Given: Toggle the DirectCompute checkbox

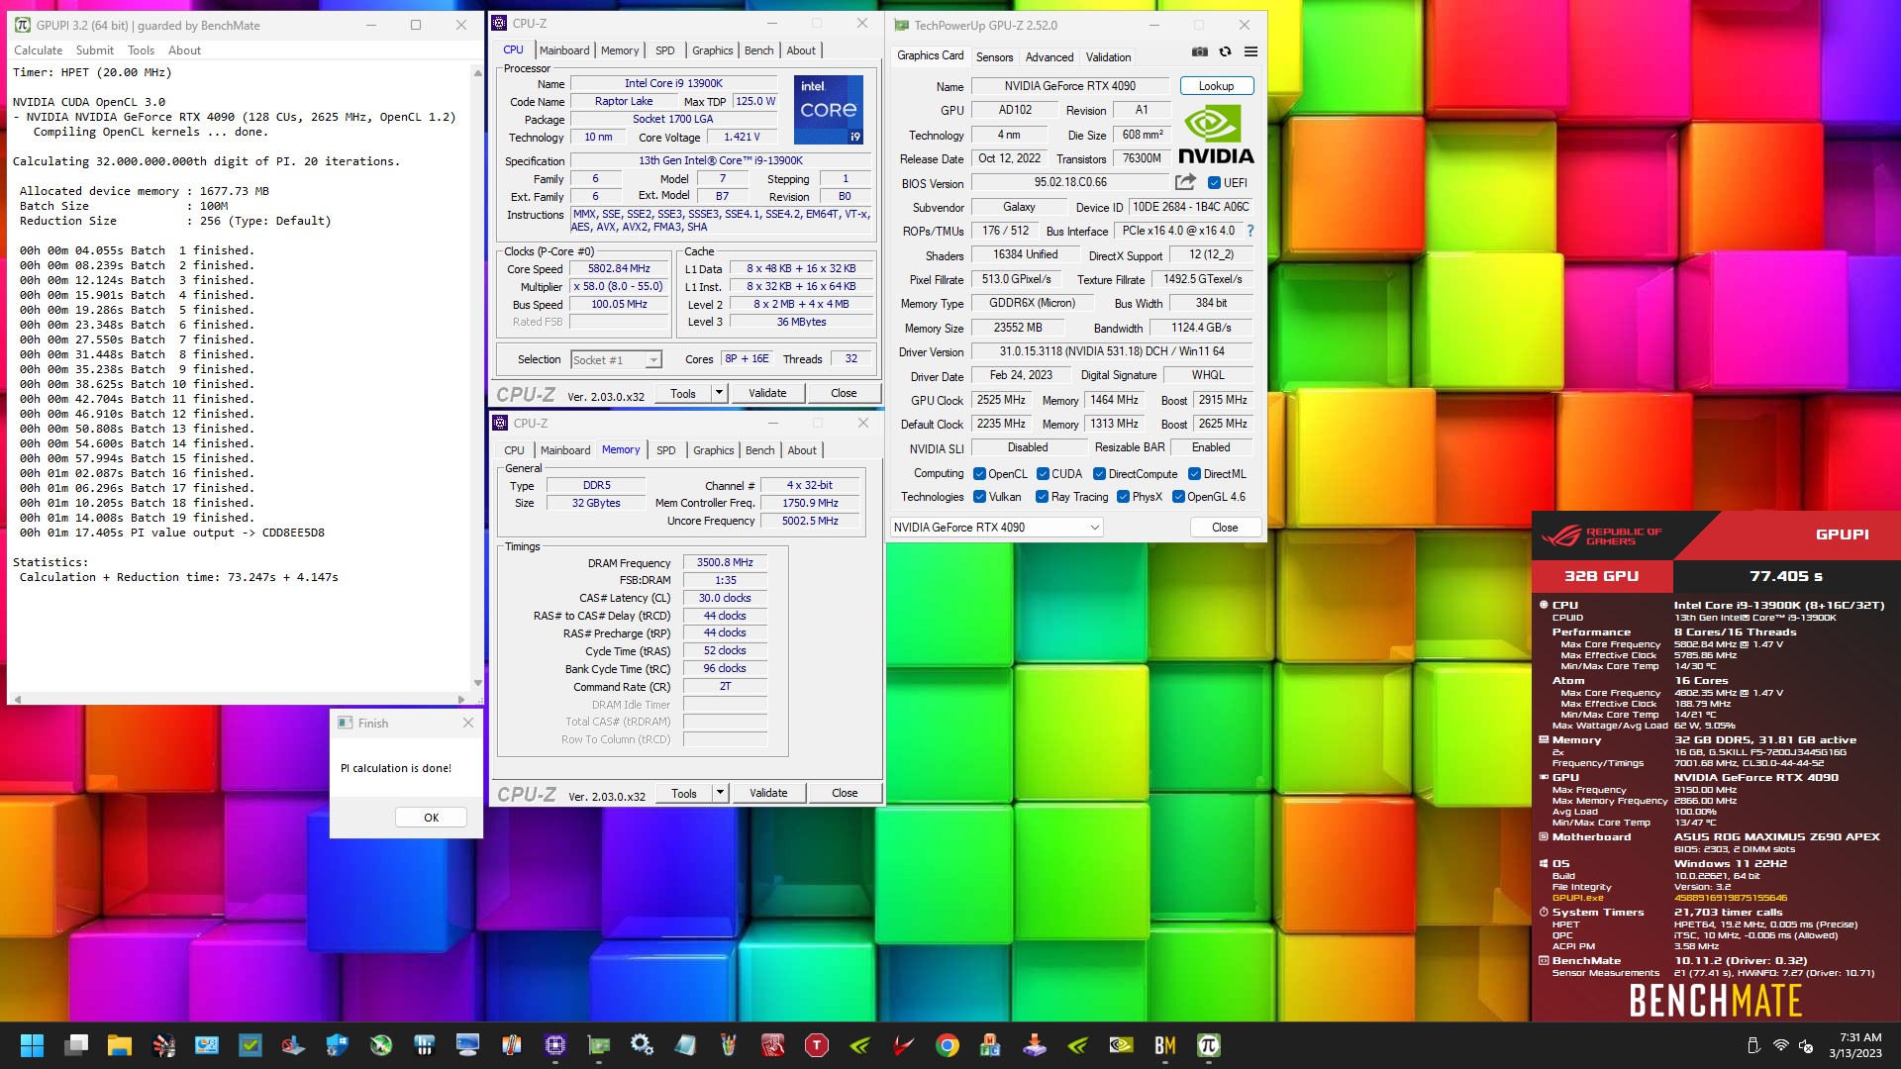Looking at the screenshot, I should 1099,474.
